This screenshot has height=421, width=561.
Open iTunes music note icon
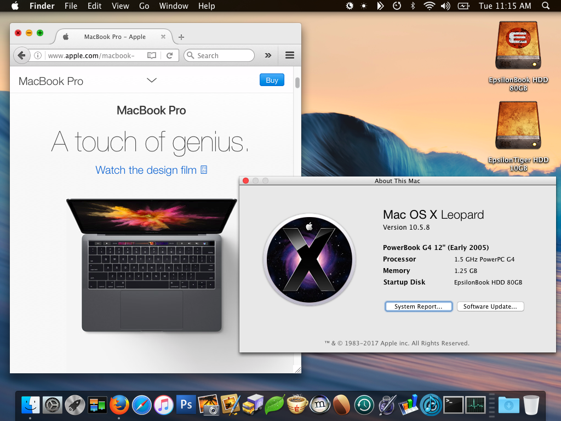coord(164,405)
